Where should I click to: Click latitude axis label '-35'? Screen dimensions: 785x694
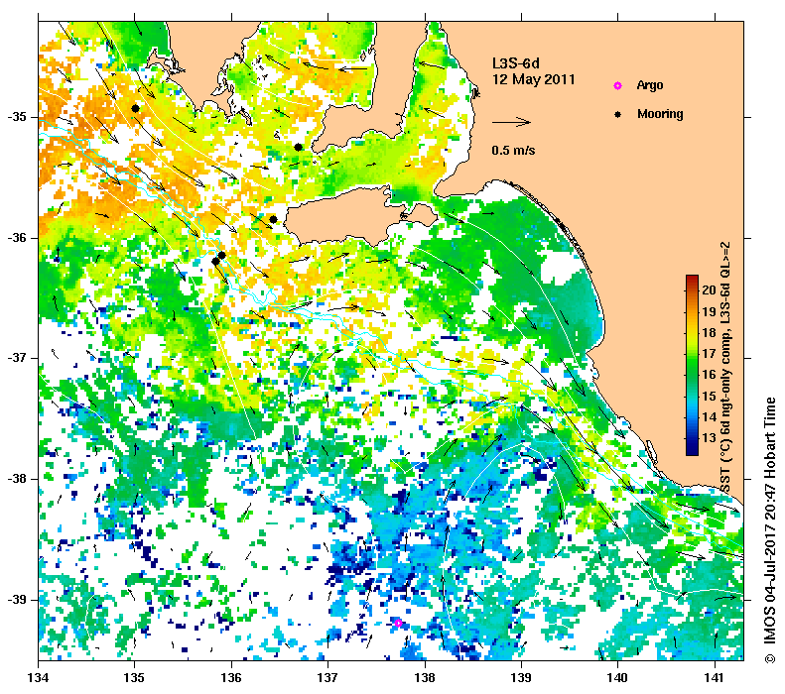click(17, 117)
